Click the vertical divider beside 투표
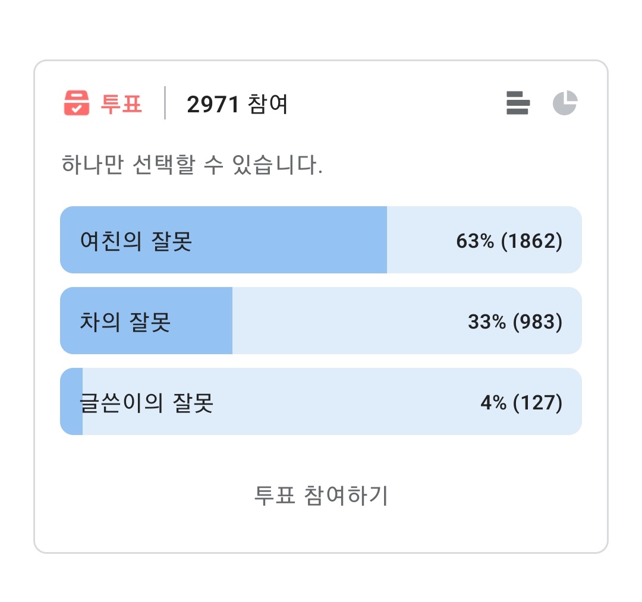 165,103
